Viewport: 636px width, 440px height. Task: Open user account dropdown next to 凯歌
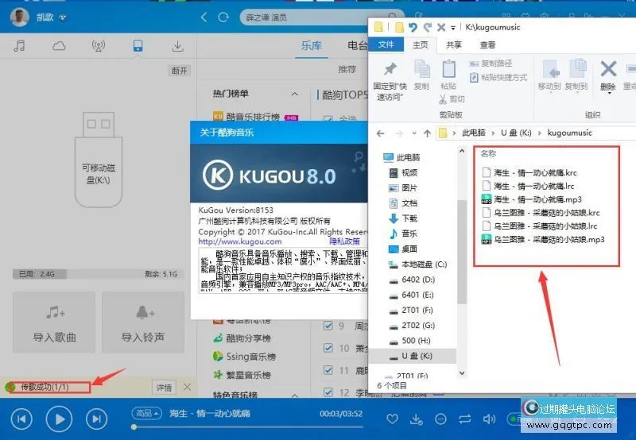pos(63,17)
